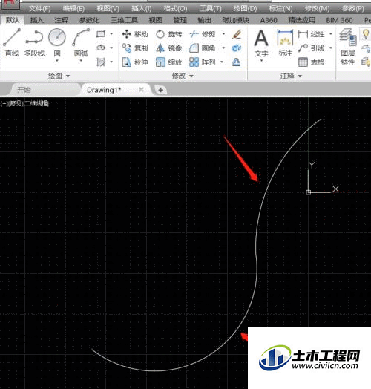Click the Copy (复制) tool

pos(135,48)
